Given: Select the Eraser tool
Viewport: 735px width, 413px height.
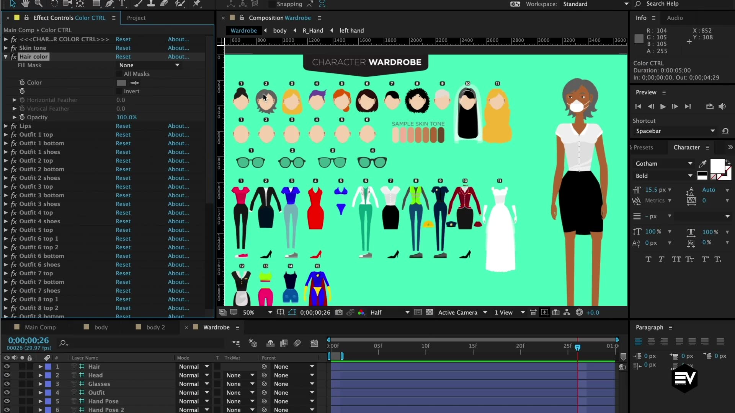Looking at the screenshot, I should (164, 3).
